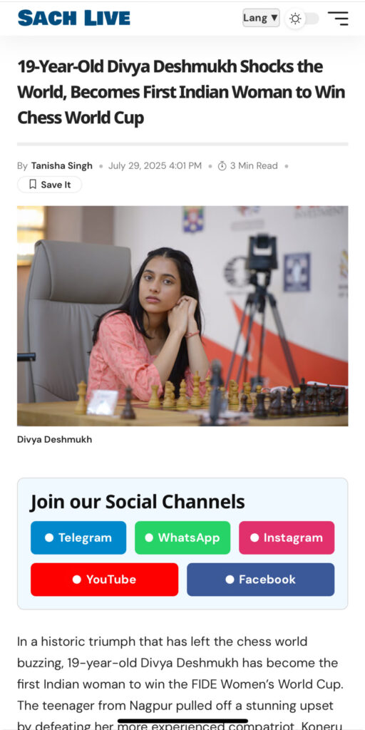Open the Facebook page button

pos(261,580)
